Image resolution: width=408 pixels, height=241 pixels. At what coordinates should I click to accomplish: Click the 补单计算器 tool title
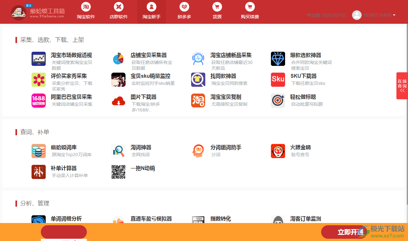[64, 168]
